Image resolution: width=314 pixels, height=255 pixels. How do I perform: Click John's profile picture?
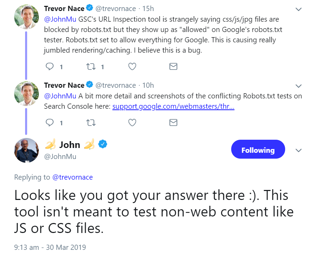[x=26, y=150]
